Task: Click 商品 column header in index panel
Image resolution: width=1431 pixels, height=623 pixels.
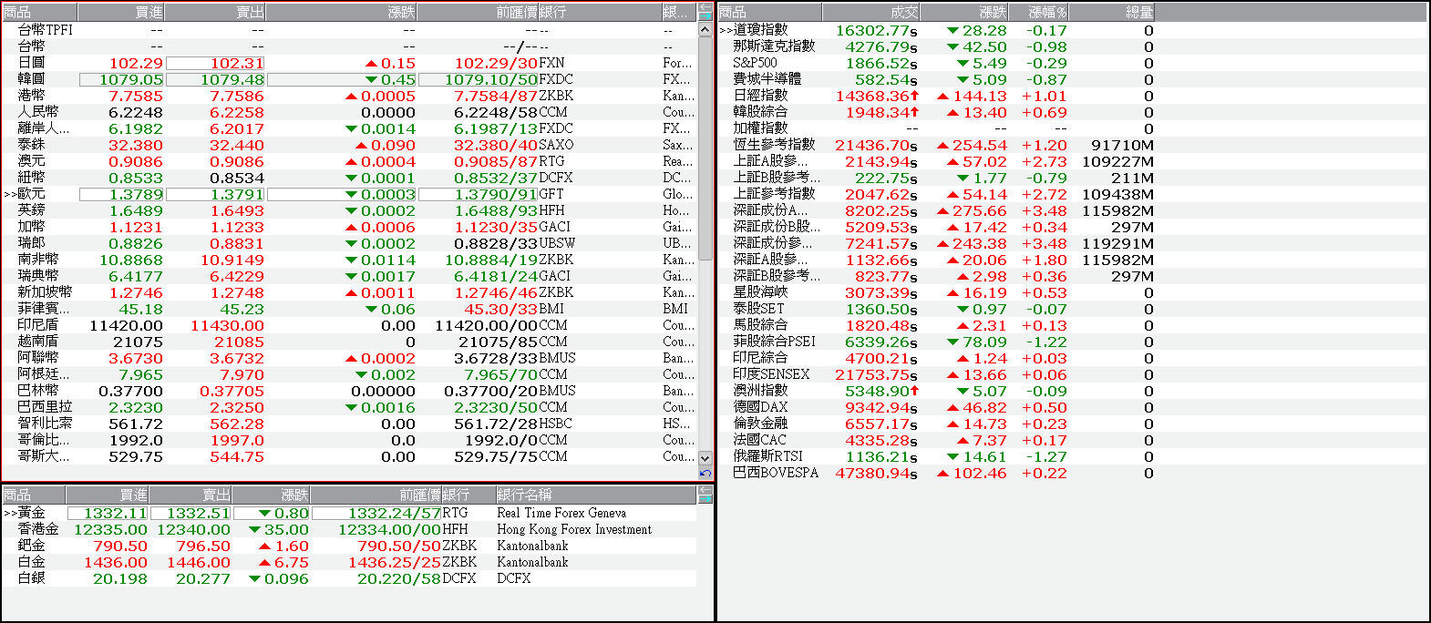Action: [x=769, y=12]
